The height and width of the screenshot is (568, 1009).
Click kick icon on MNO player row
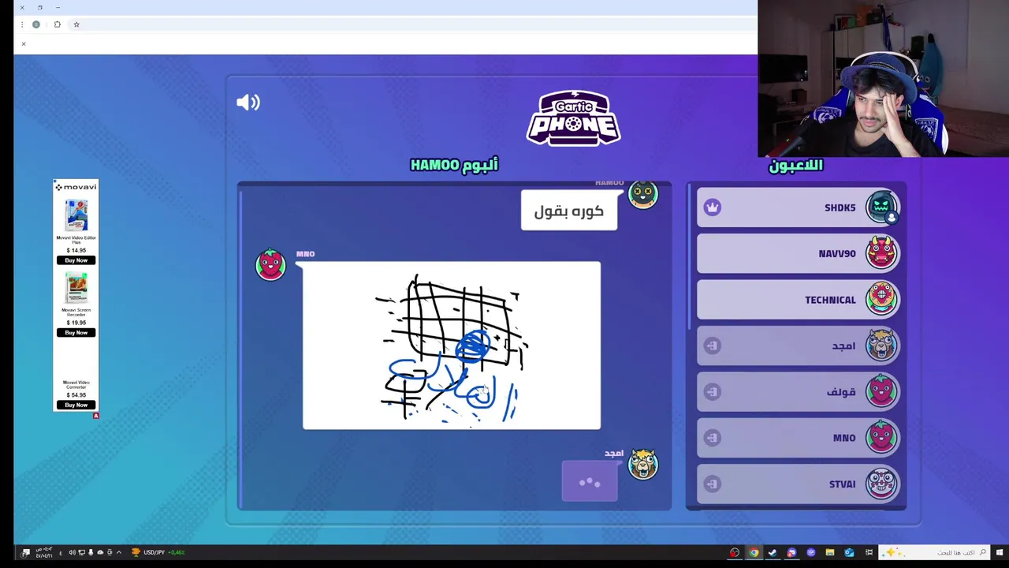click(x=713, y=438)
